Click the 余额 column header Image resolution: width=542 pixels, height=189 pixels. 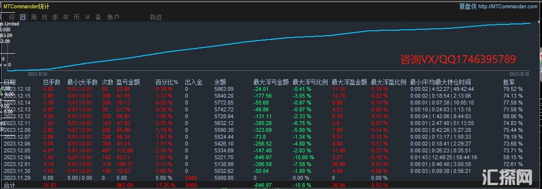[220, 82]
